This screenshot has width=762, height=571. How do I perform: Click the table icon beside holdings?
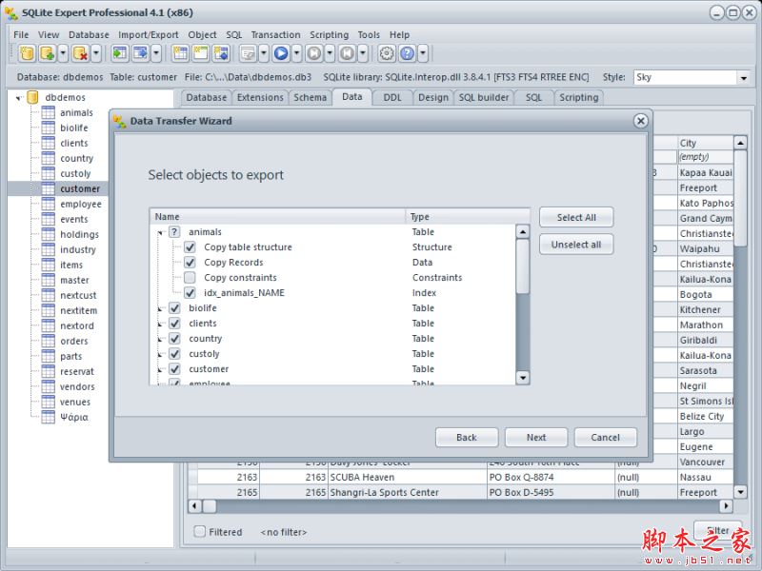click(49, 234)
